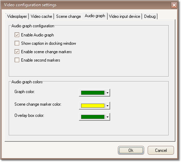Click the Enable scene change markers label

click(x=46, y=52)
